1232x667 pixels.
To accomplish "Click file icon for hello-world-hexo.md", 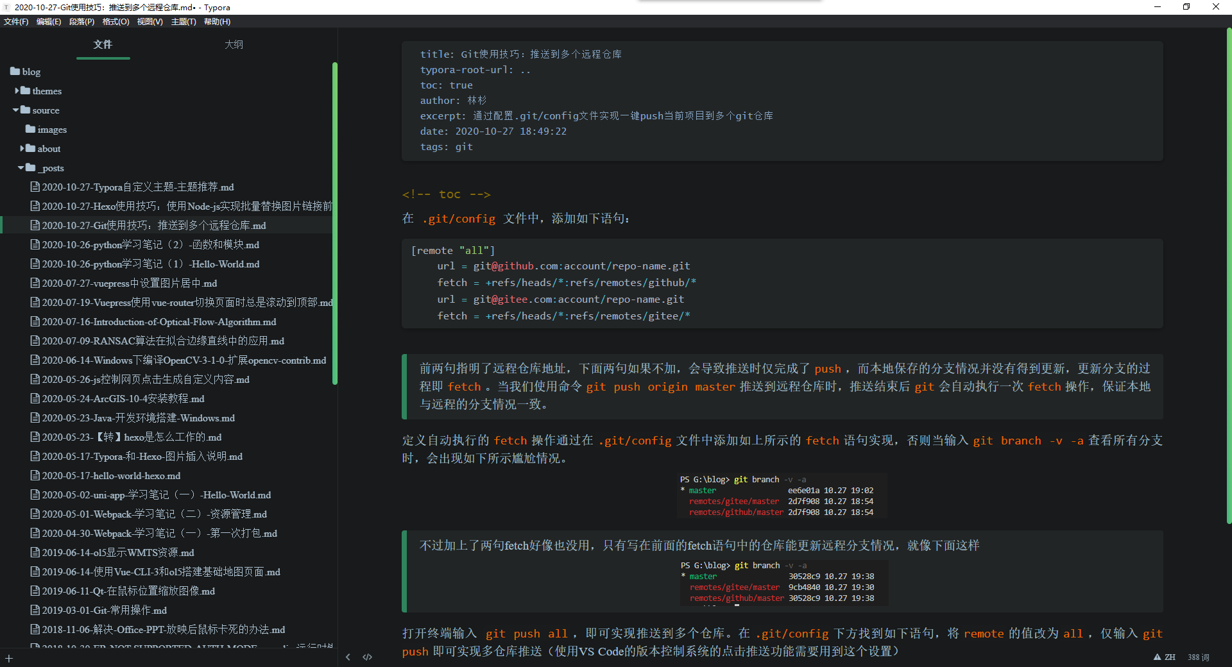I will 35,475.
